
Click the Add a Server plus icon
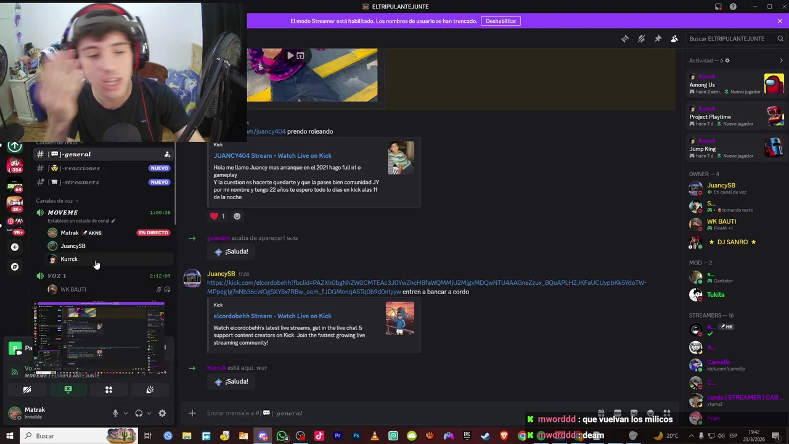point(15,247)
